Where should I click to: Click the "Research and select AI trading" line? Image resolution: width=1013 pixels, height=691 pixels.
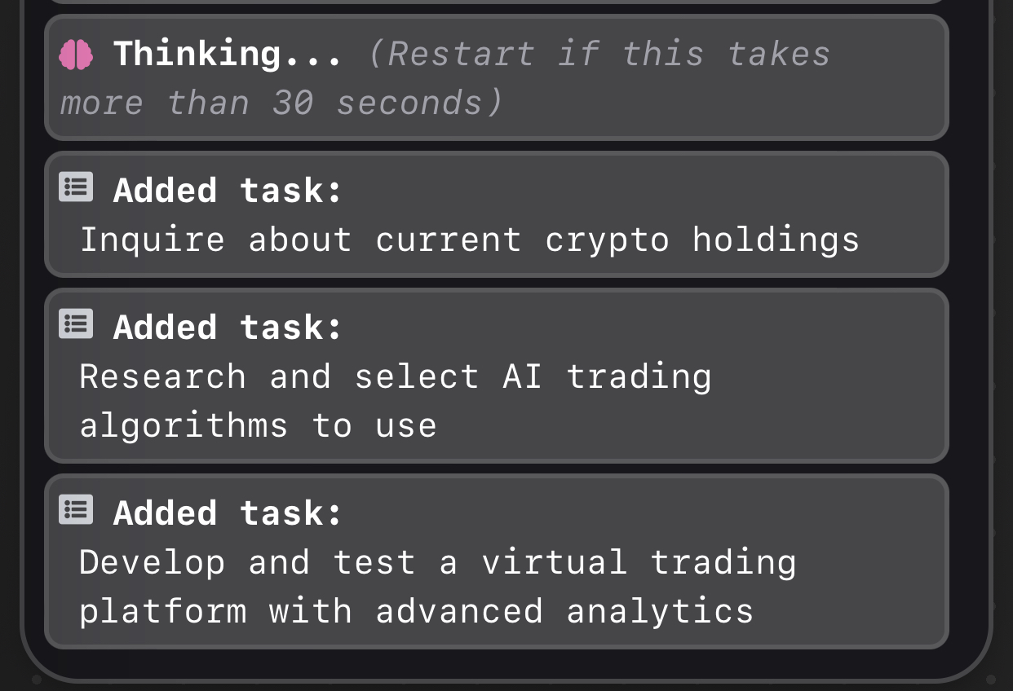[x=396, y=376]
